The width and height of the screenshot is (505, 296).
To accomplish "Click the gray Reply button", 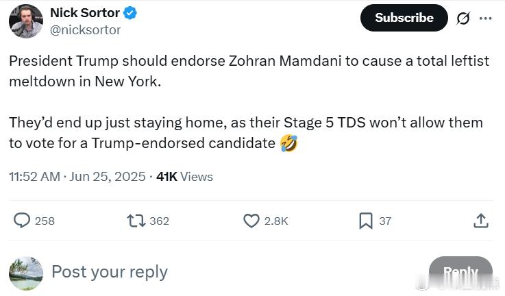I will 460,272.
